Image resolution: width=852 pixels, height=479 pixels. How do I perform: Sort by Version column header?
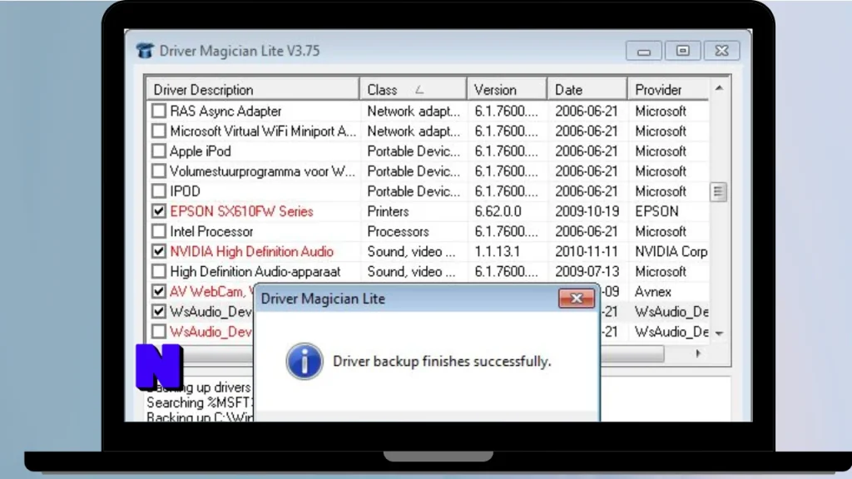point(507,90)
